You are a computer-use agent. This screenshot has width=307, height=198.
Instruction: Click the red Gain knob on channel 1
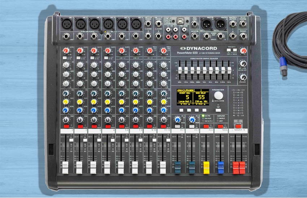coord(66,51)
